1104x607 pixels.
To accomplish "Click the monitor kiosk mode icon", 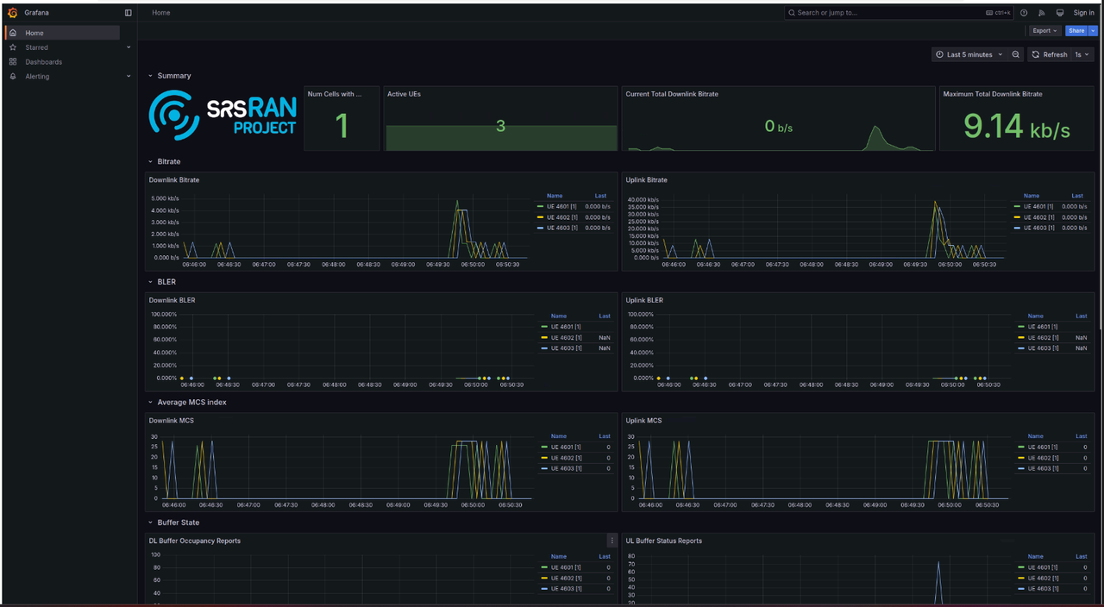I will click(1060, 13).
